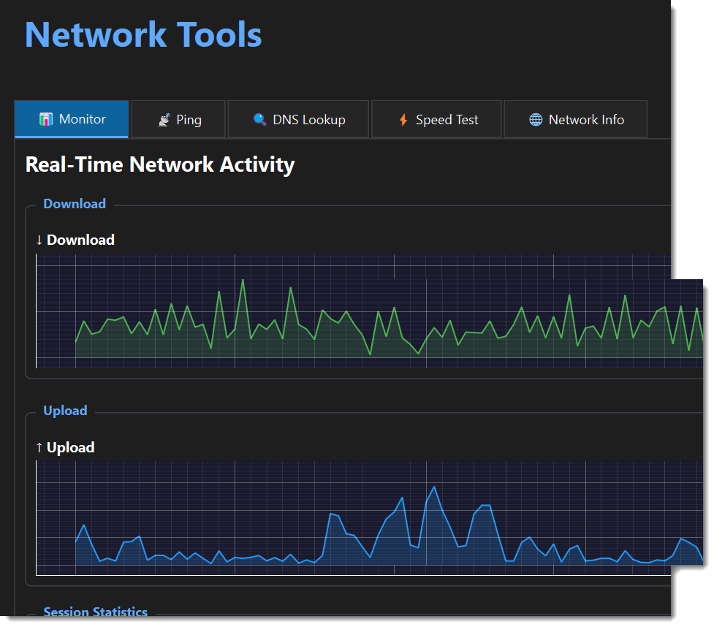Collapse the Upload group box
This screenshot has width=714, height=627.
(x=65, y=411)
